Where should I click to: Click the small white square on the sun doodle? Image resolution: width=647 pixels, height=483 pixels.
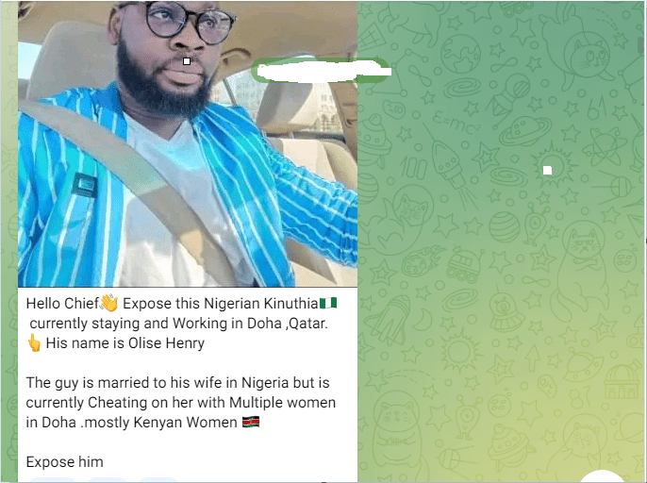pos(547,170)
